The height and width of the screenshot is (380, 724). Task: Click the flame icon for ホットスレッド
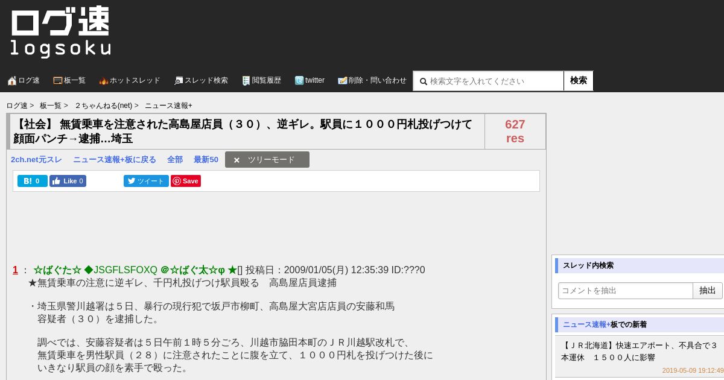tap(104, 81)
